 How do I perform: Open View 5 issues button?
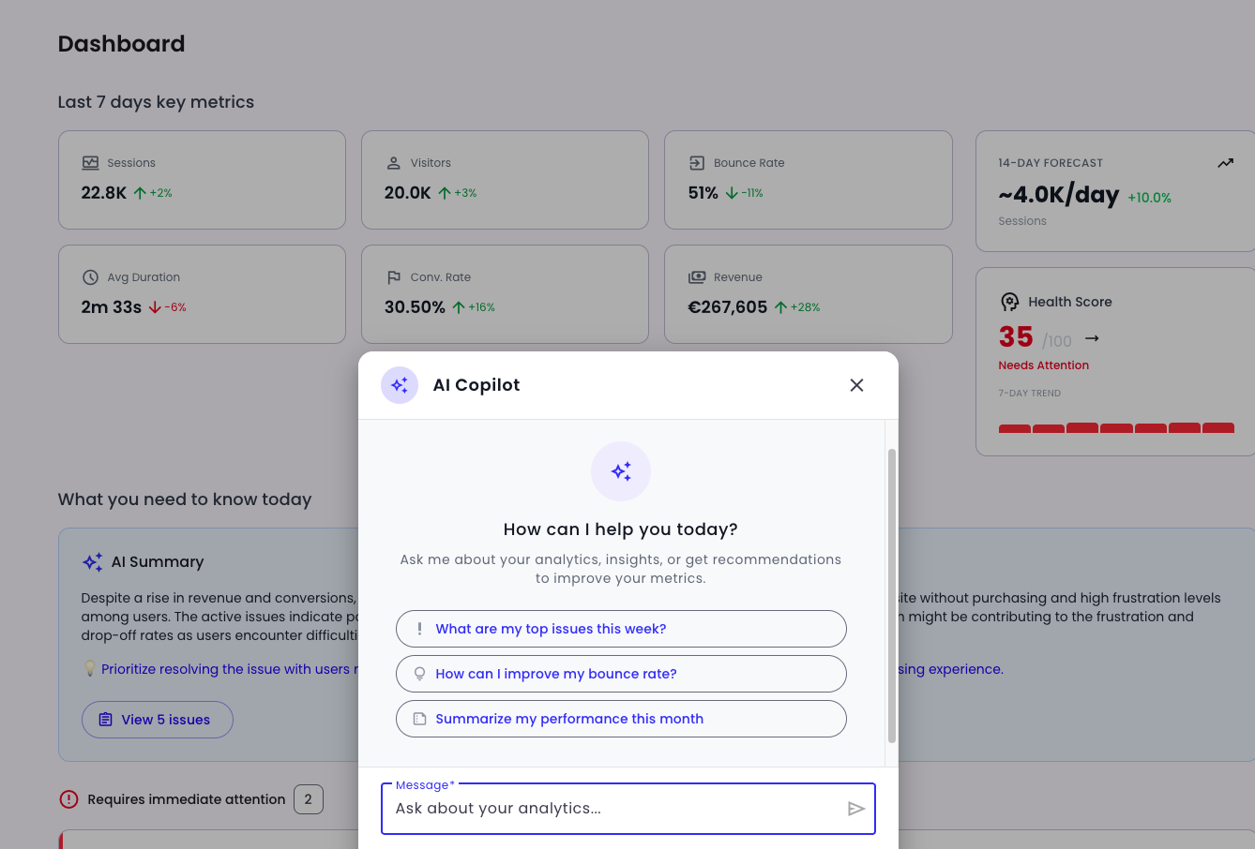tap(158, 720)
